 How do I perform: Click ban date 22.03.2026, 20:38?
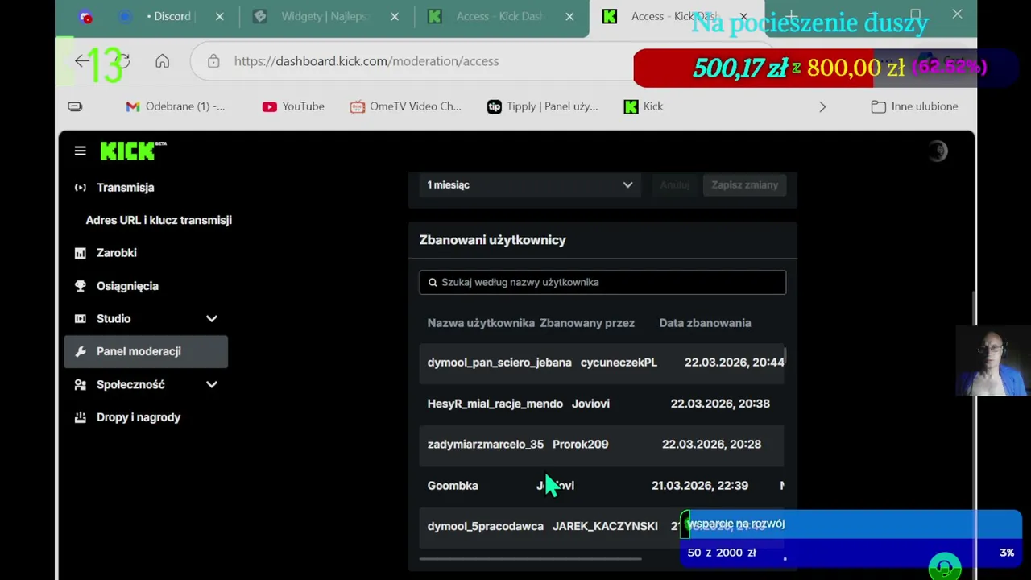(x=720, y=404)
